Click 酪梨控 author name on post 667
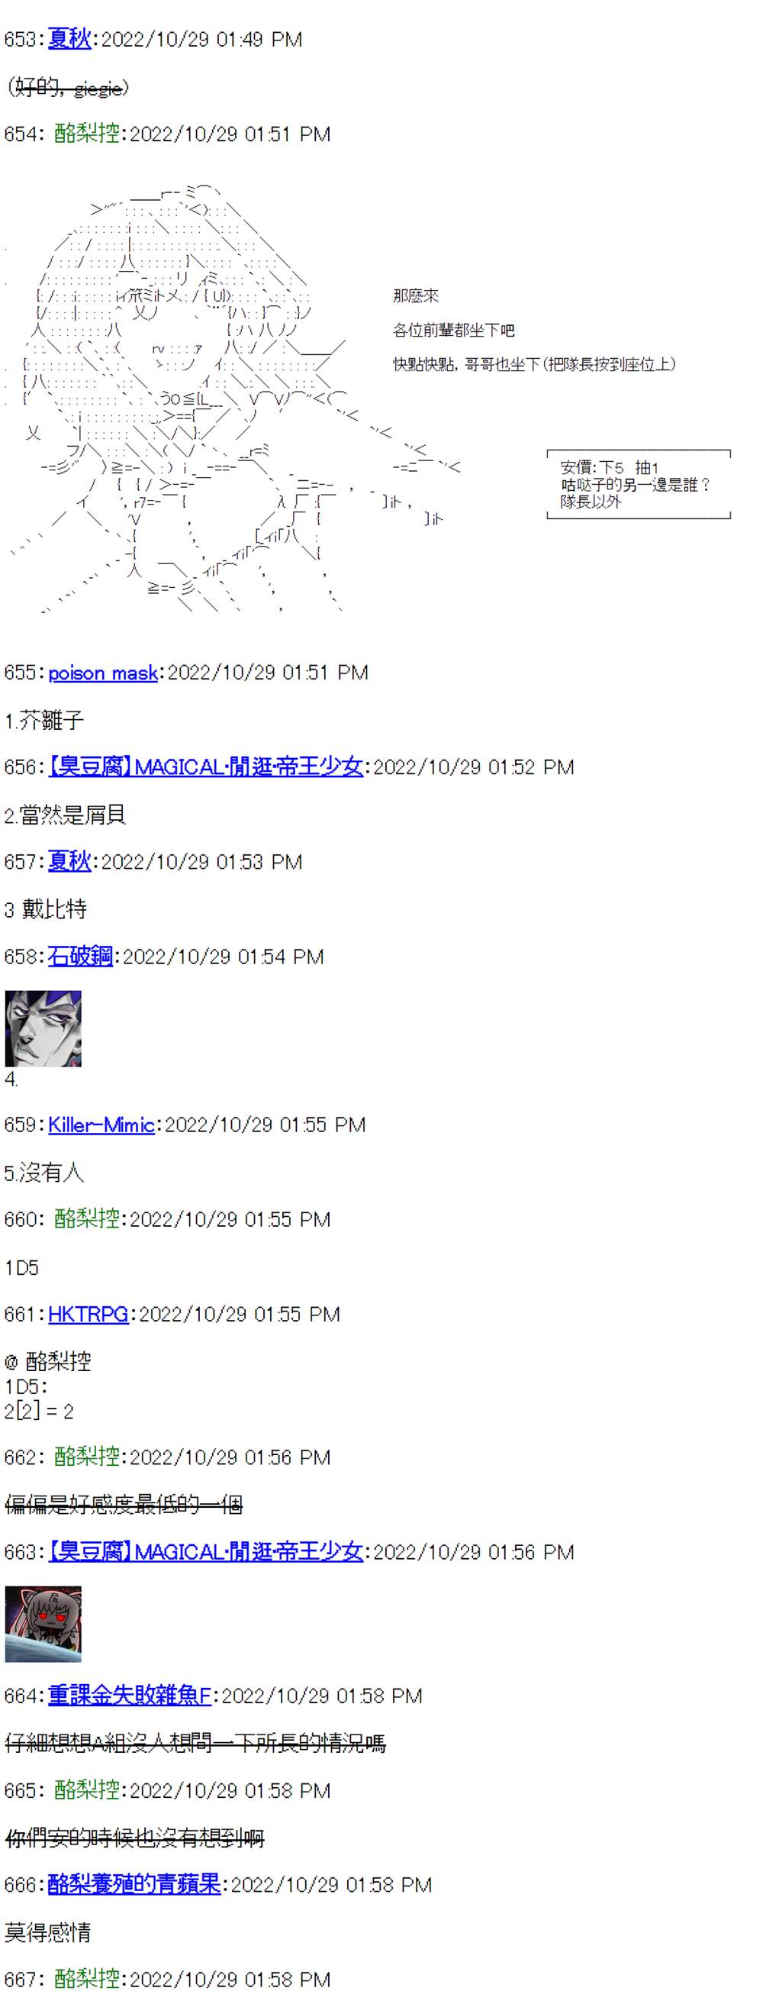 (x=87, y=1979)
